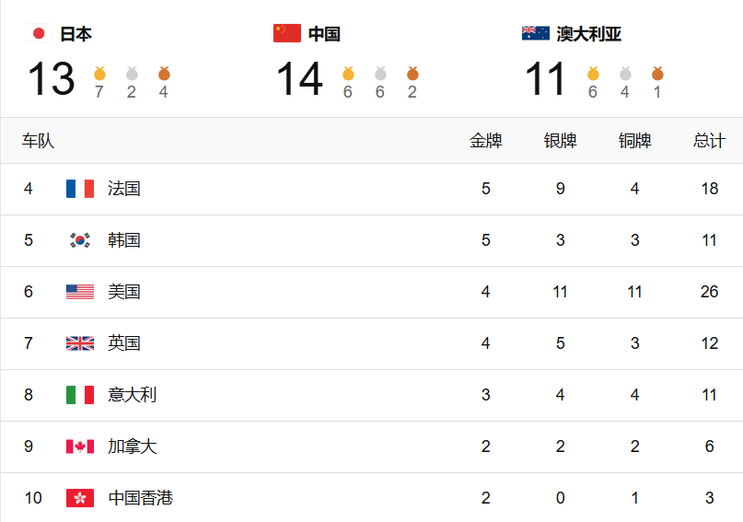Click the 澳大利亚 country name
This screenshot has height=522, width=743.
[588, 34]
